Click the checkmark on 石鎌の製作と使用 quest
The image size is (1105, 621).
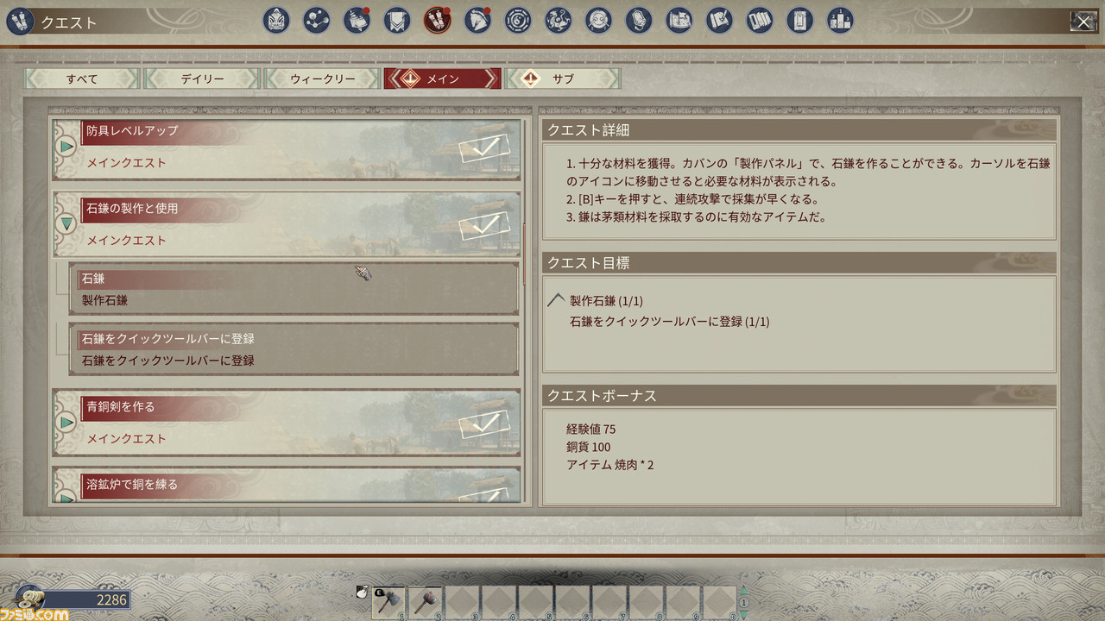click(484, 225)
